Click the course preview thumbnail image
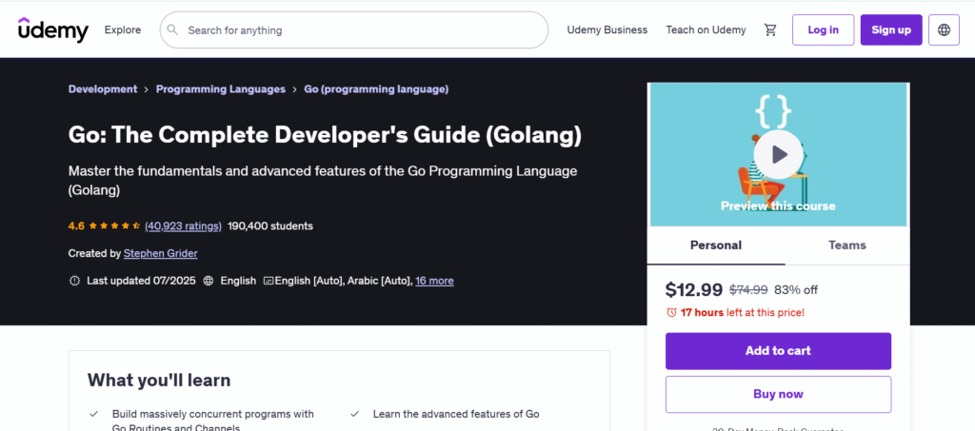This screenshot has height=431, width=975. [778, 155]
